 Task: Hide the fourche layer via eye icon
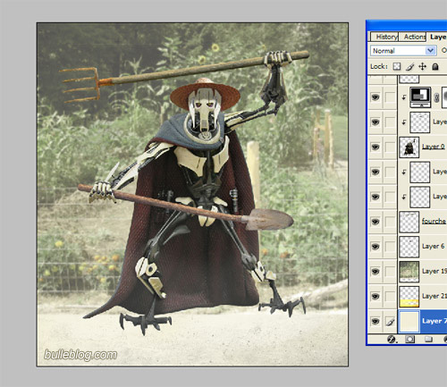375,222
